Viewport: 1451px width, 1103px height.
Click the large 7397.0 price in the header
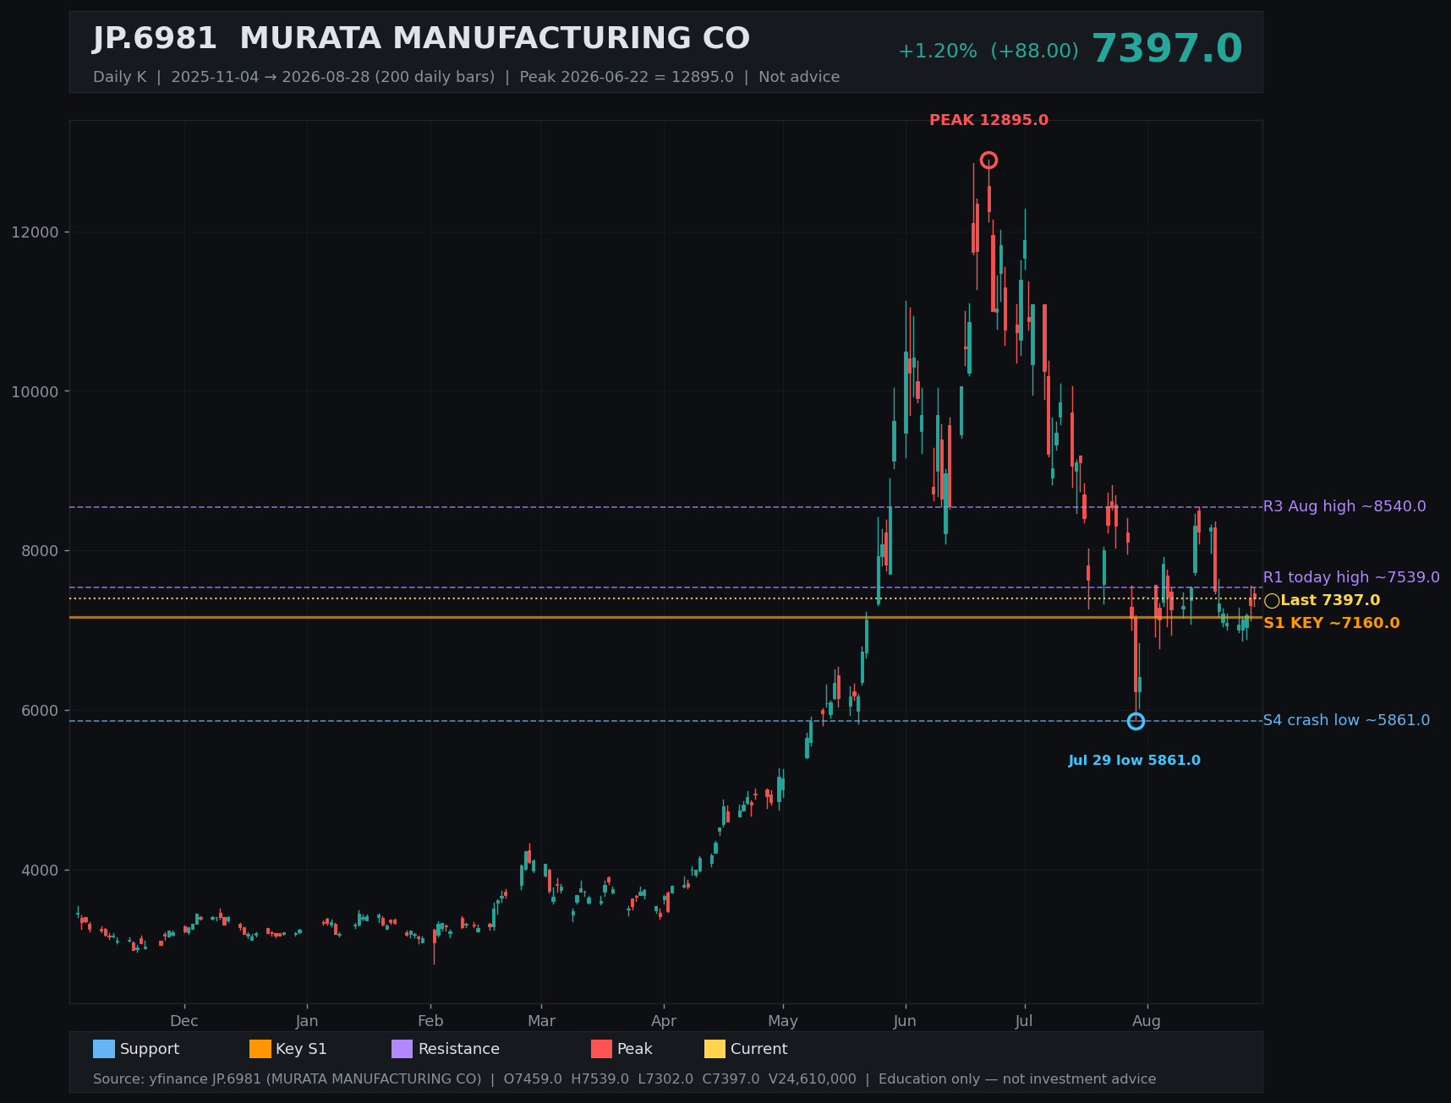click(1167, 49)
